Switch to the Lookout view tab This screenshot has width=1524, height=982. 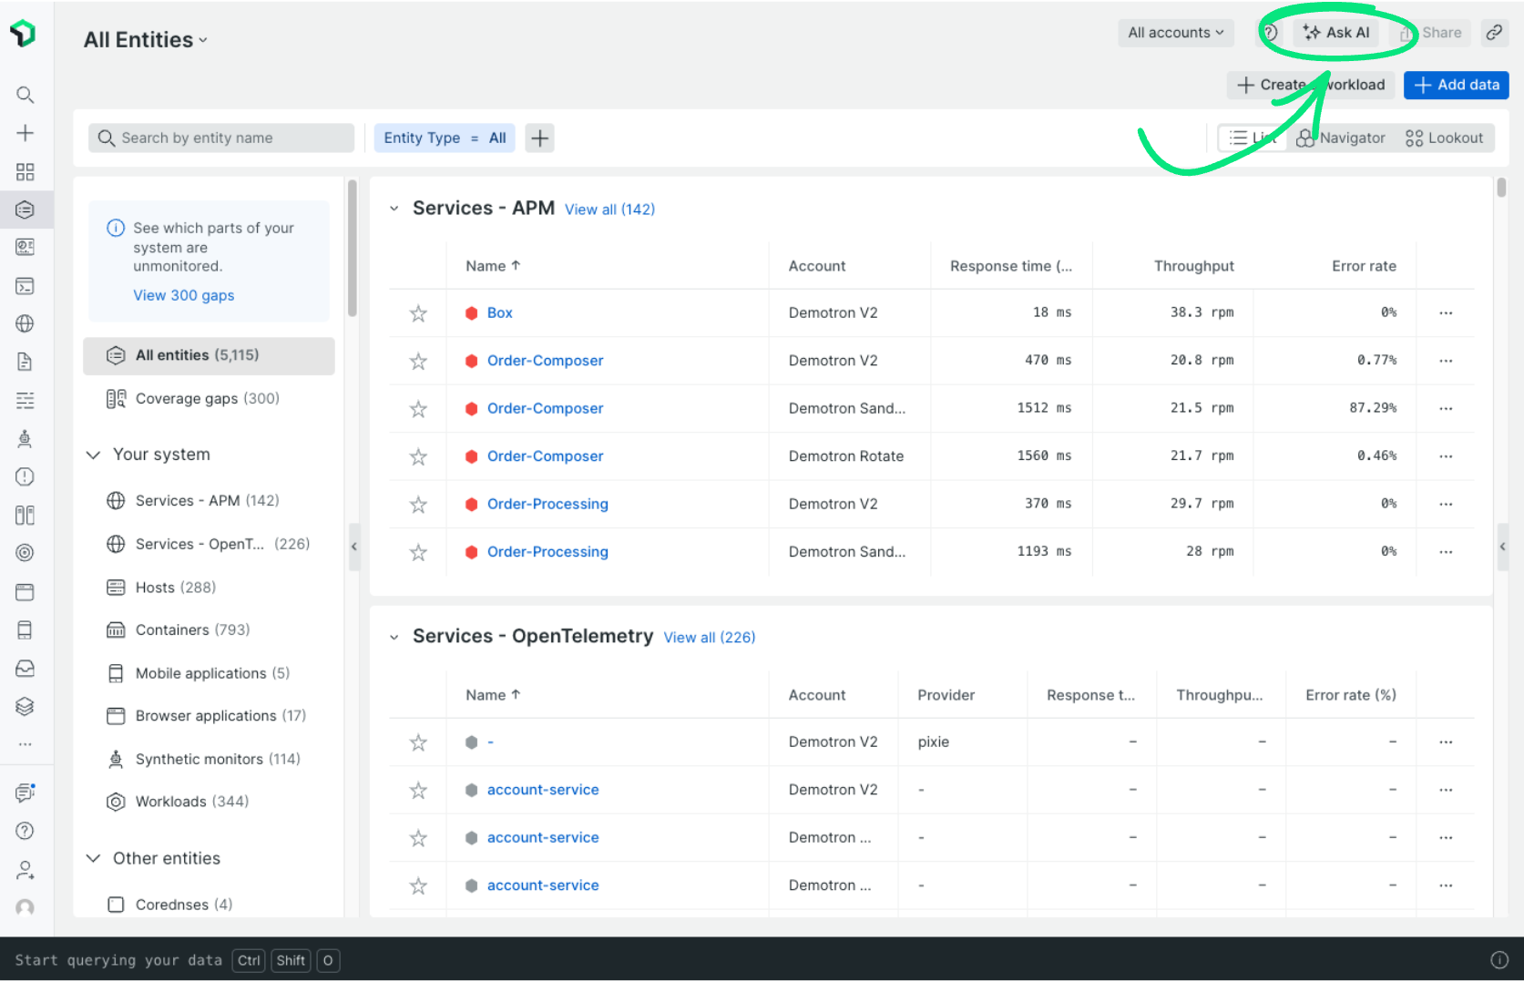pyautogui.click(x=1445, y=138)
